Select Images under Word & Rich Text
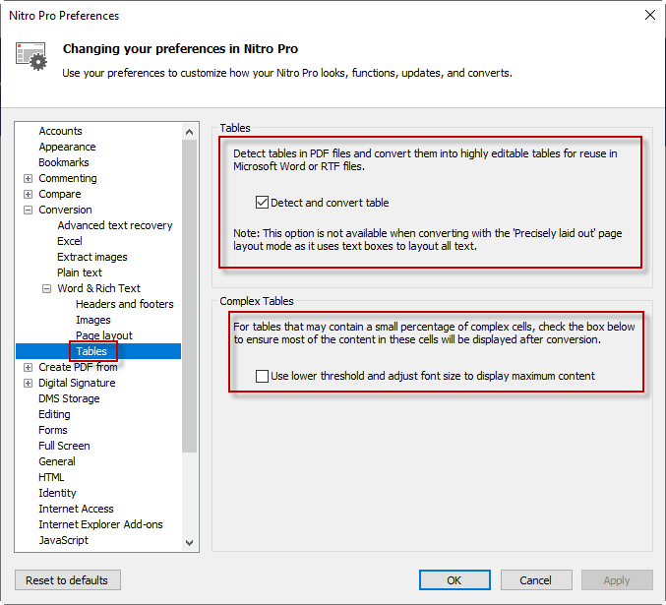Screen dimensions: 666x605 click(x=93, y=320)
